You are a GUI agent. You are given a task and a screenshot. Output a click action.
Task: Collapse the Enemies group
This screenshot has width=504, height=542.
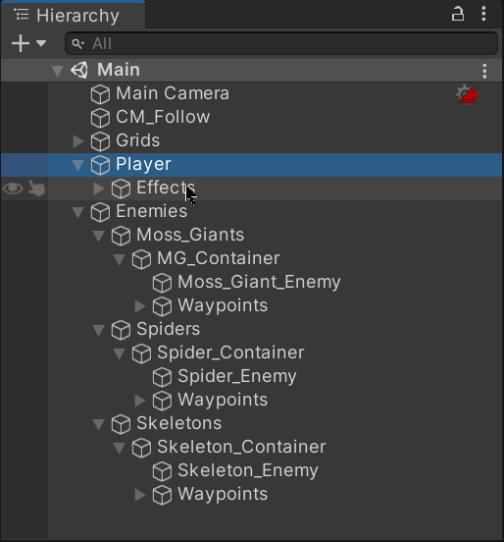tap(78, 212)
